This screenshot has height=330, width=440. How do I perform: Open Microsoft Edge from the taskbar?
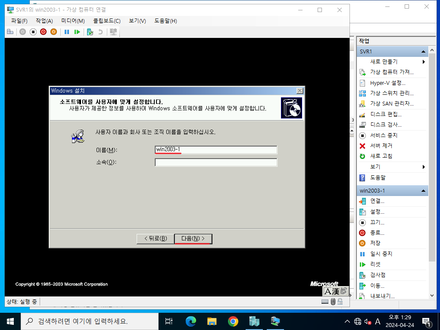point(191,321)
